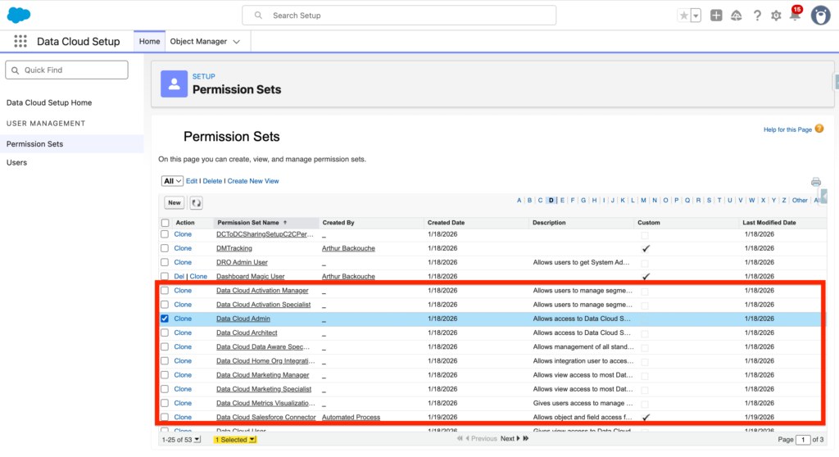Expand the Object Manager tab chevron

click(x=237, y=42)
